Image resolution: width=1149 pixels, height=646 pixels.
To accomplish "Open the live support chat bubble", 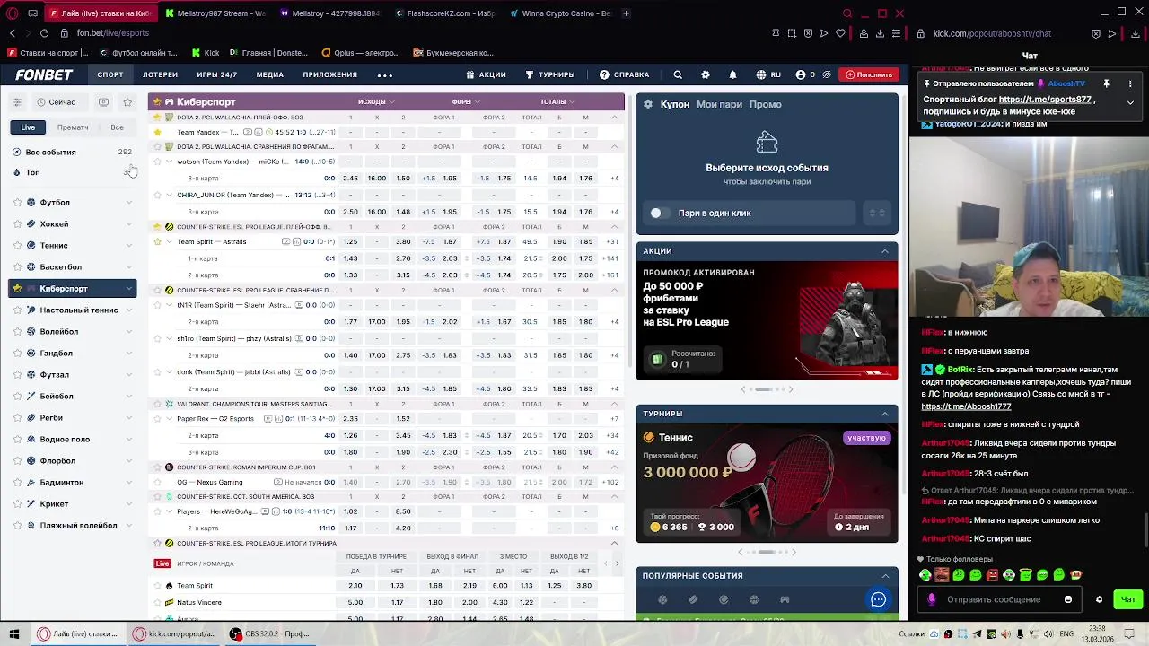I will coord(879,599).
